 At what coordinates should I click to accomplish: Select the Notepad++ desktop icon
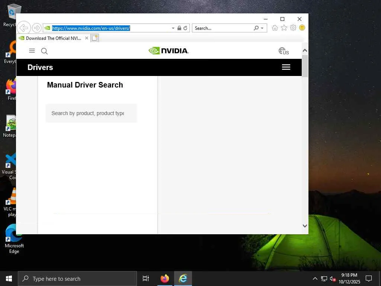point(10,126)
